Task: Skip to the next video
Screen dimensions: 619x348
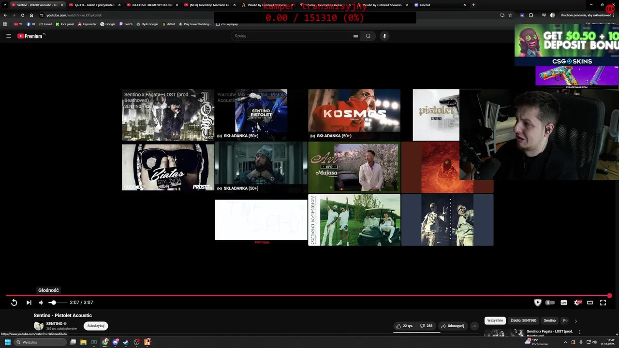Action: point(29,303)
